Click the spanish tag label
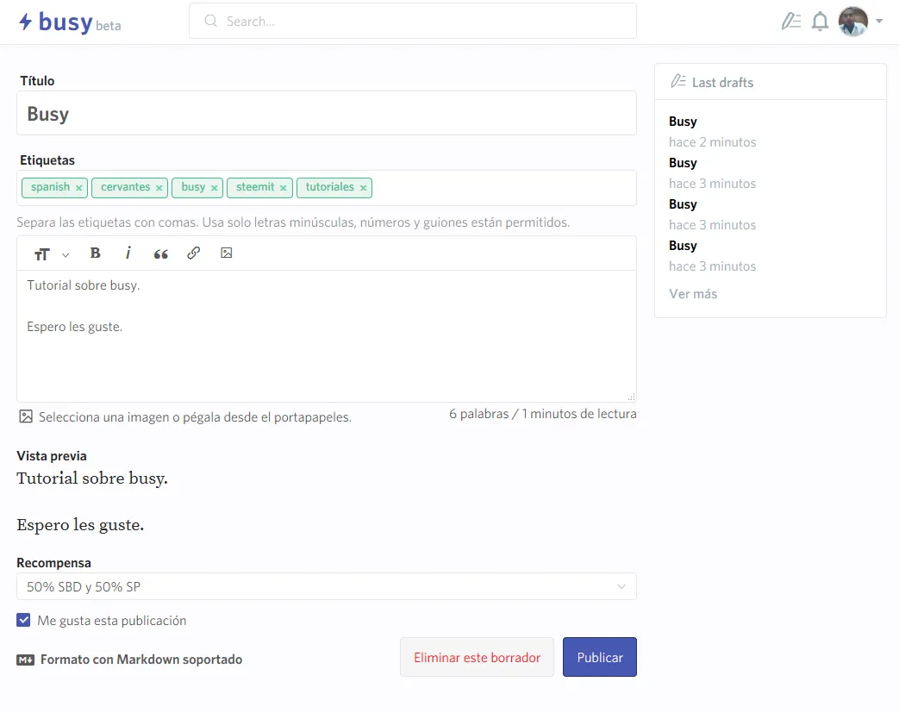Screen dimensions: 899x713 (51, 187)
